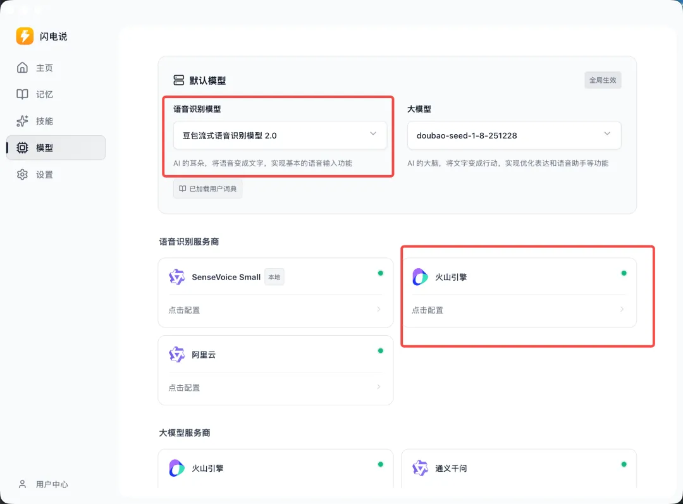This screenshot has height=504, width=683.
Task: Open the 大模型 doubao-seed dropdown
Action: click(x=514, y=135)
